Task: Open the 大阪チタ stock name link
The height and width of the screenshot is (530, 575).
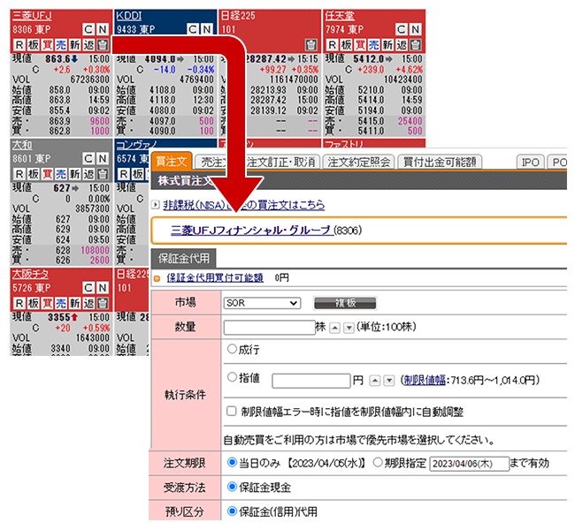Action: click(30, 274)
